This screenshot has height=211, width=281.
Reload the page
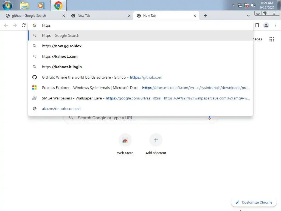(x=24, y=25)
